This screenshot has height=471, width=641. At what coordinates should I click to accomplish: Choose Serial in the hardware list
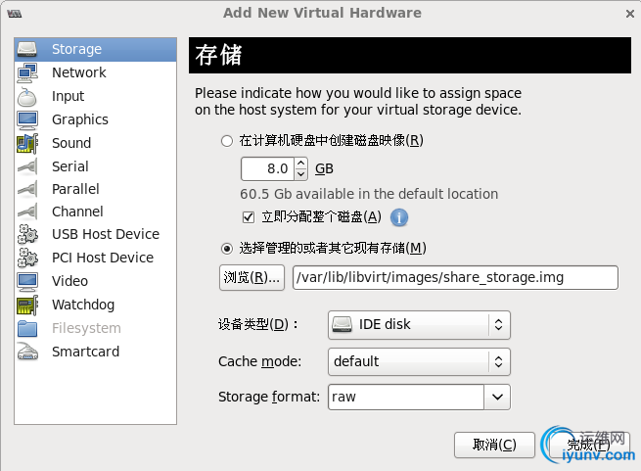(x=70, y=166)
